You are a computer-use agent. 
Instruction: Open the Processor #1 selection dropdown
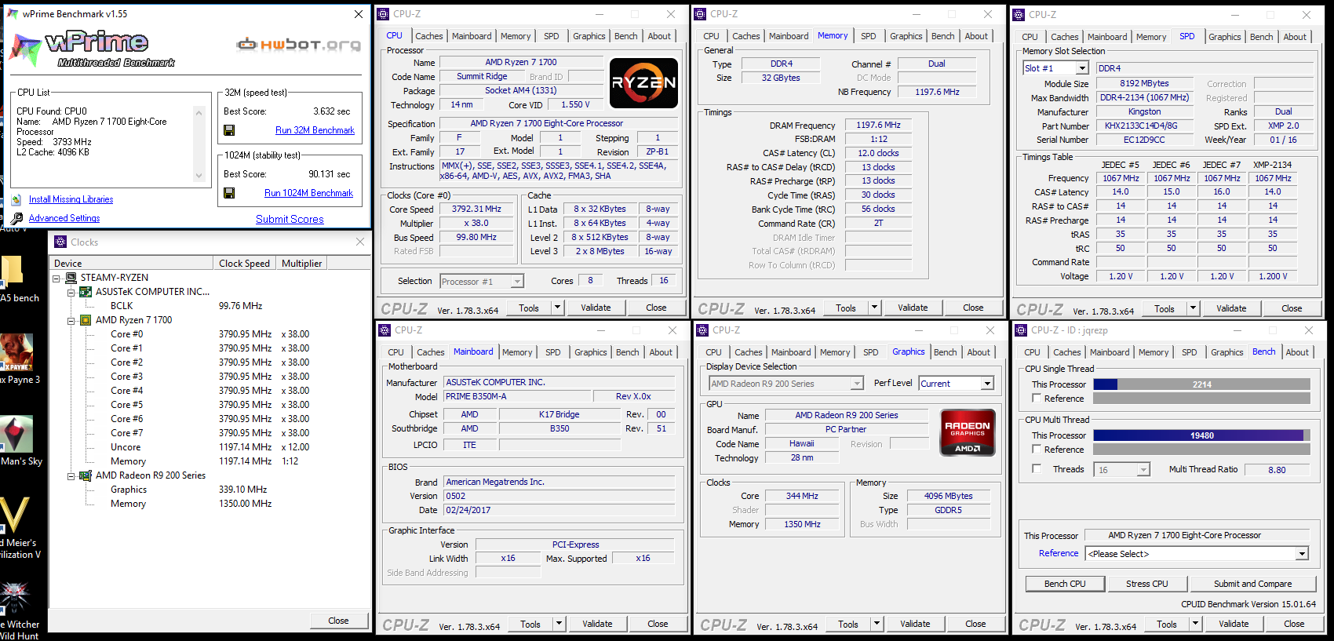point(517,282)
